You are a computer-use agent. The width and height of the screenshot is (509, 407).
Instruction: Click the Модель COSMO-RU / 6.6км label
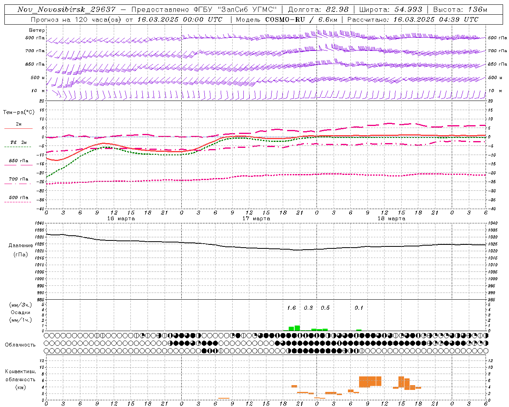pyautogui.click(x=287, y=19)
